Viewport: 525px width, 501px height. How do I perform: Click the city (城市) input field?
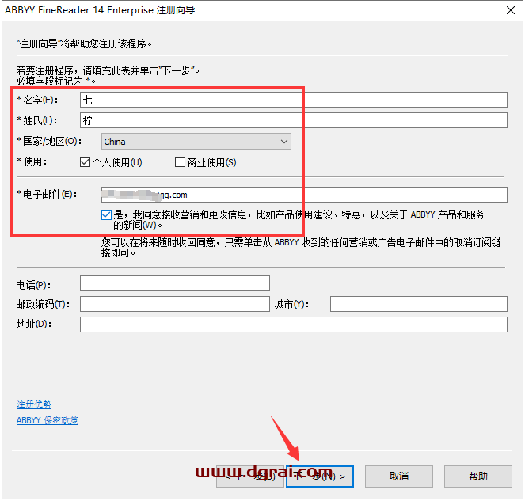coord(419,304)
